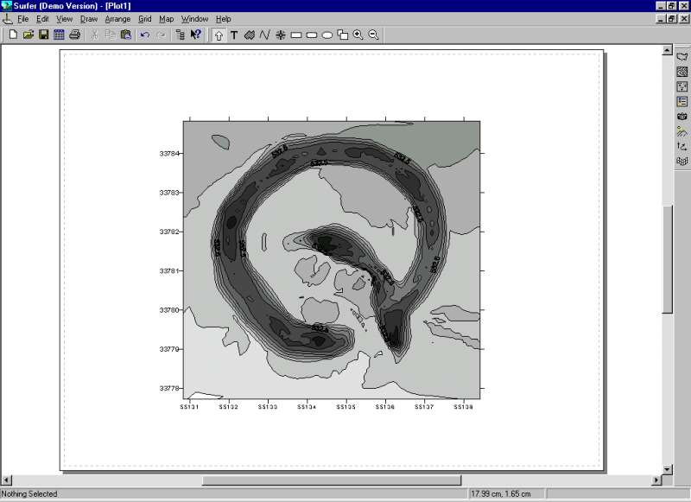Choose the Symbol drawing tool

[280, 35]
